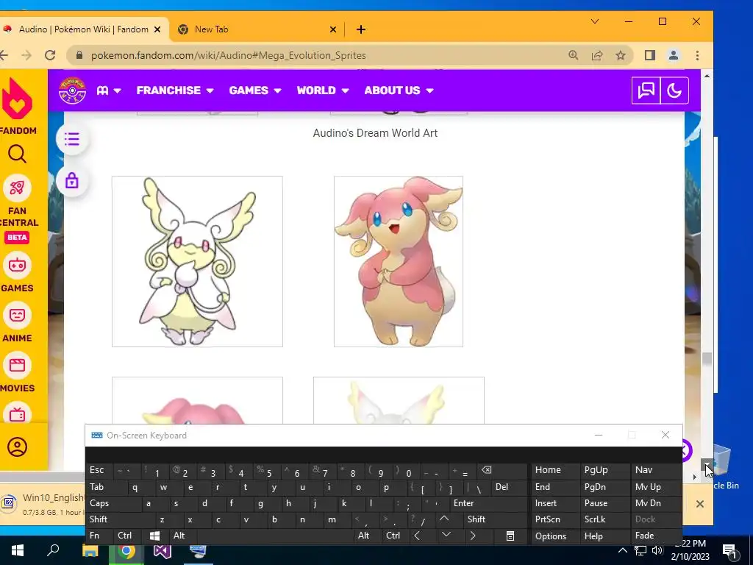753x565 pixels.
Task: Open Chrome tab search chevron
Action: coord(594,21)
